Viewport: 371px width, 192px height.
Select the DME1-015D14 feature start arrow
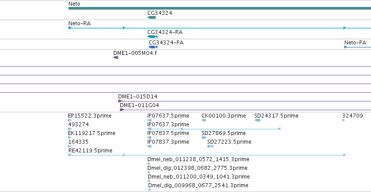(x=120, y=101)
